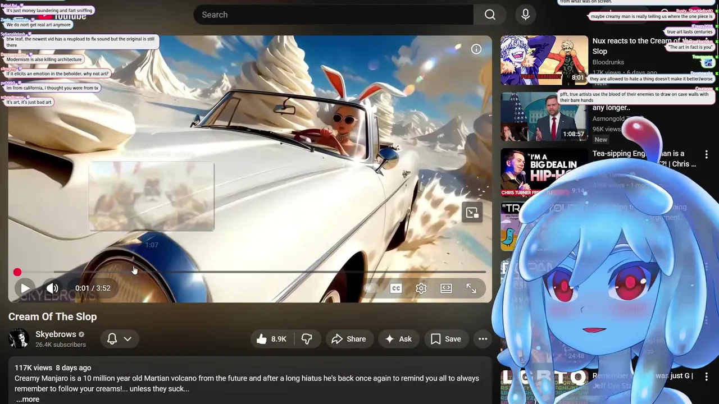Open the Big Deal in Hip-Hop thumbnail
719x404 pixels.
point(544,173)
